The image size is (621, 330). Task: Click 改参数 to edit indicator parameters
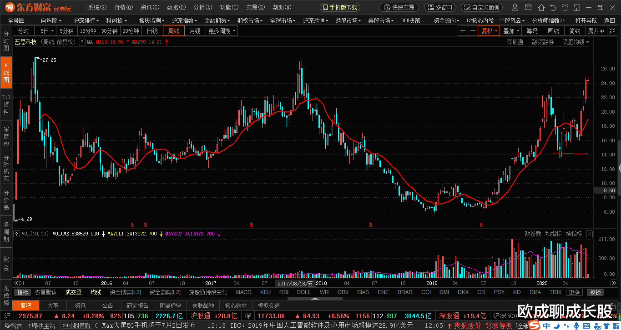[533, 234]
